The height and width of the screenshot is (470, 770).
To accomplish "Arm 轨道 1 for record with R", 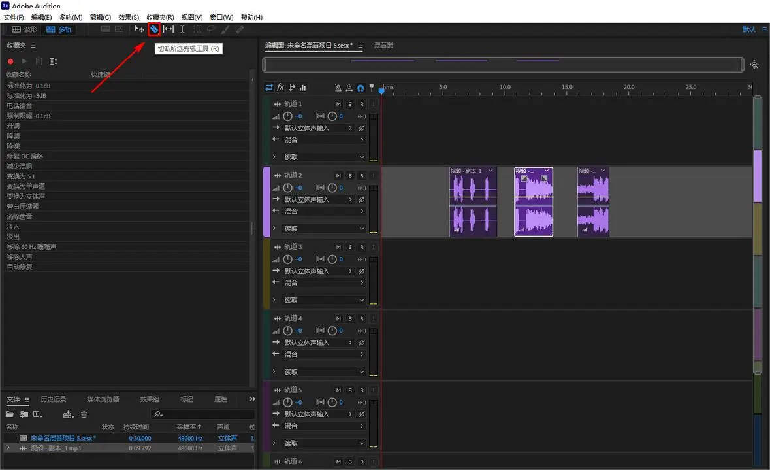I will pyautogui.click(x=362, y=104).
